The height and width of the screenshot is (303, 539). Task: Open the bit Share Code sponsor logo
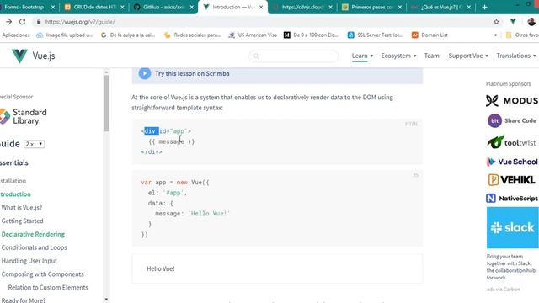512,121
